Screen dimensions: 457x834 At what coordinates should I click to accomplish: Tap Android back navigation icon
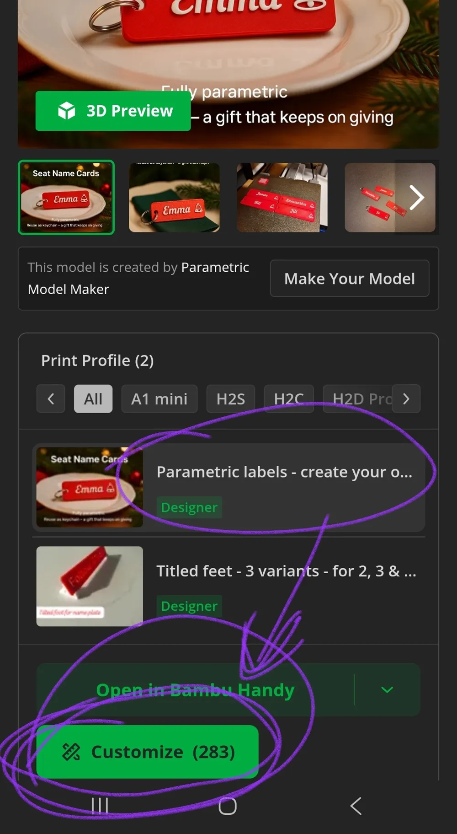[356, 806]
